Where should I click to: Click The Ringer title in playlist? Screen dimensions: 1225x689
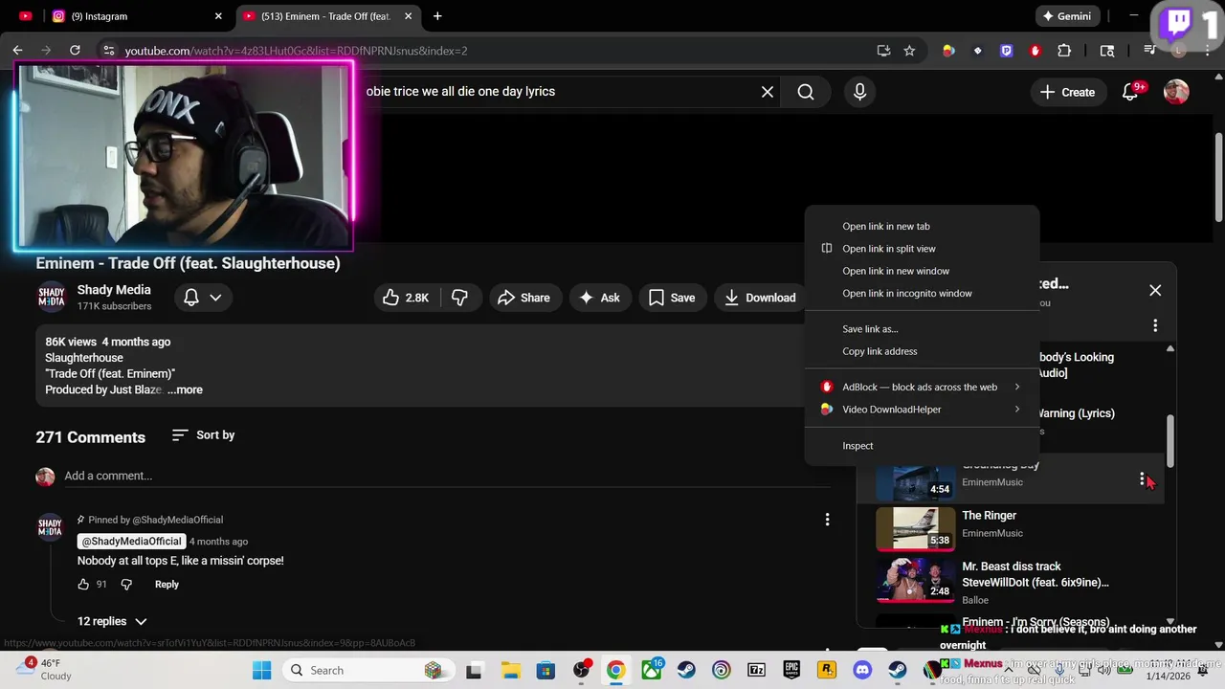click(989, 516)
